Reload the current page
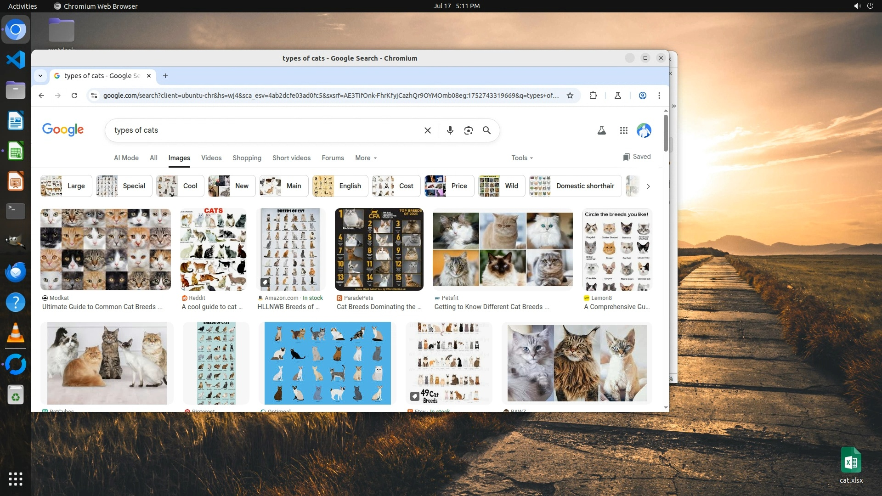The height and width of the screenshot is (496, 882). [74, 96]
